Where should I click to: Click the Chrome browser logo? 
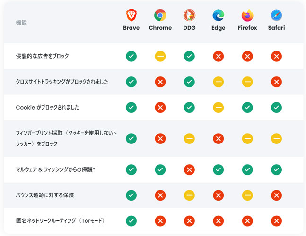[160, 15]
